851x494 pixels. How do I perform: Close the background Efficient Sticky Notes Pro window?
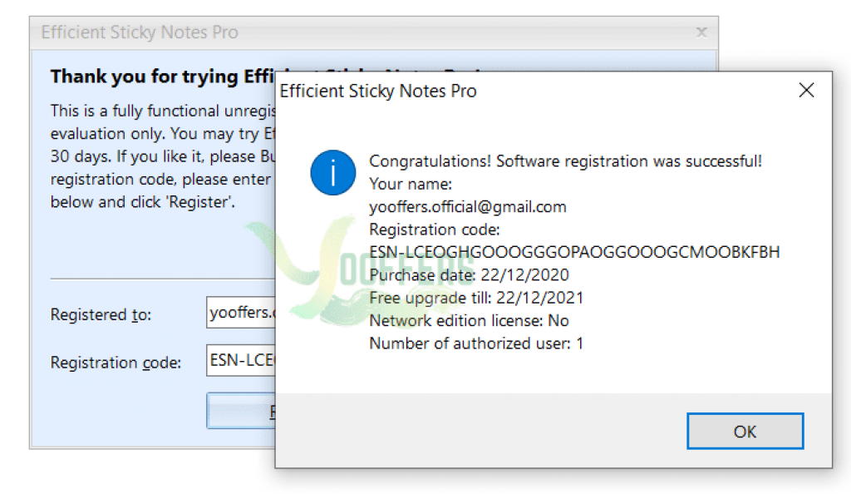[701, 32]
